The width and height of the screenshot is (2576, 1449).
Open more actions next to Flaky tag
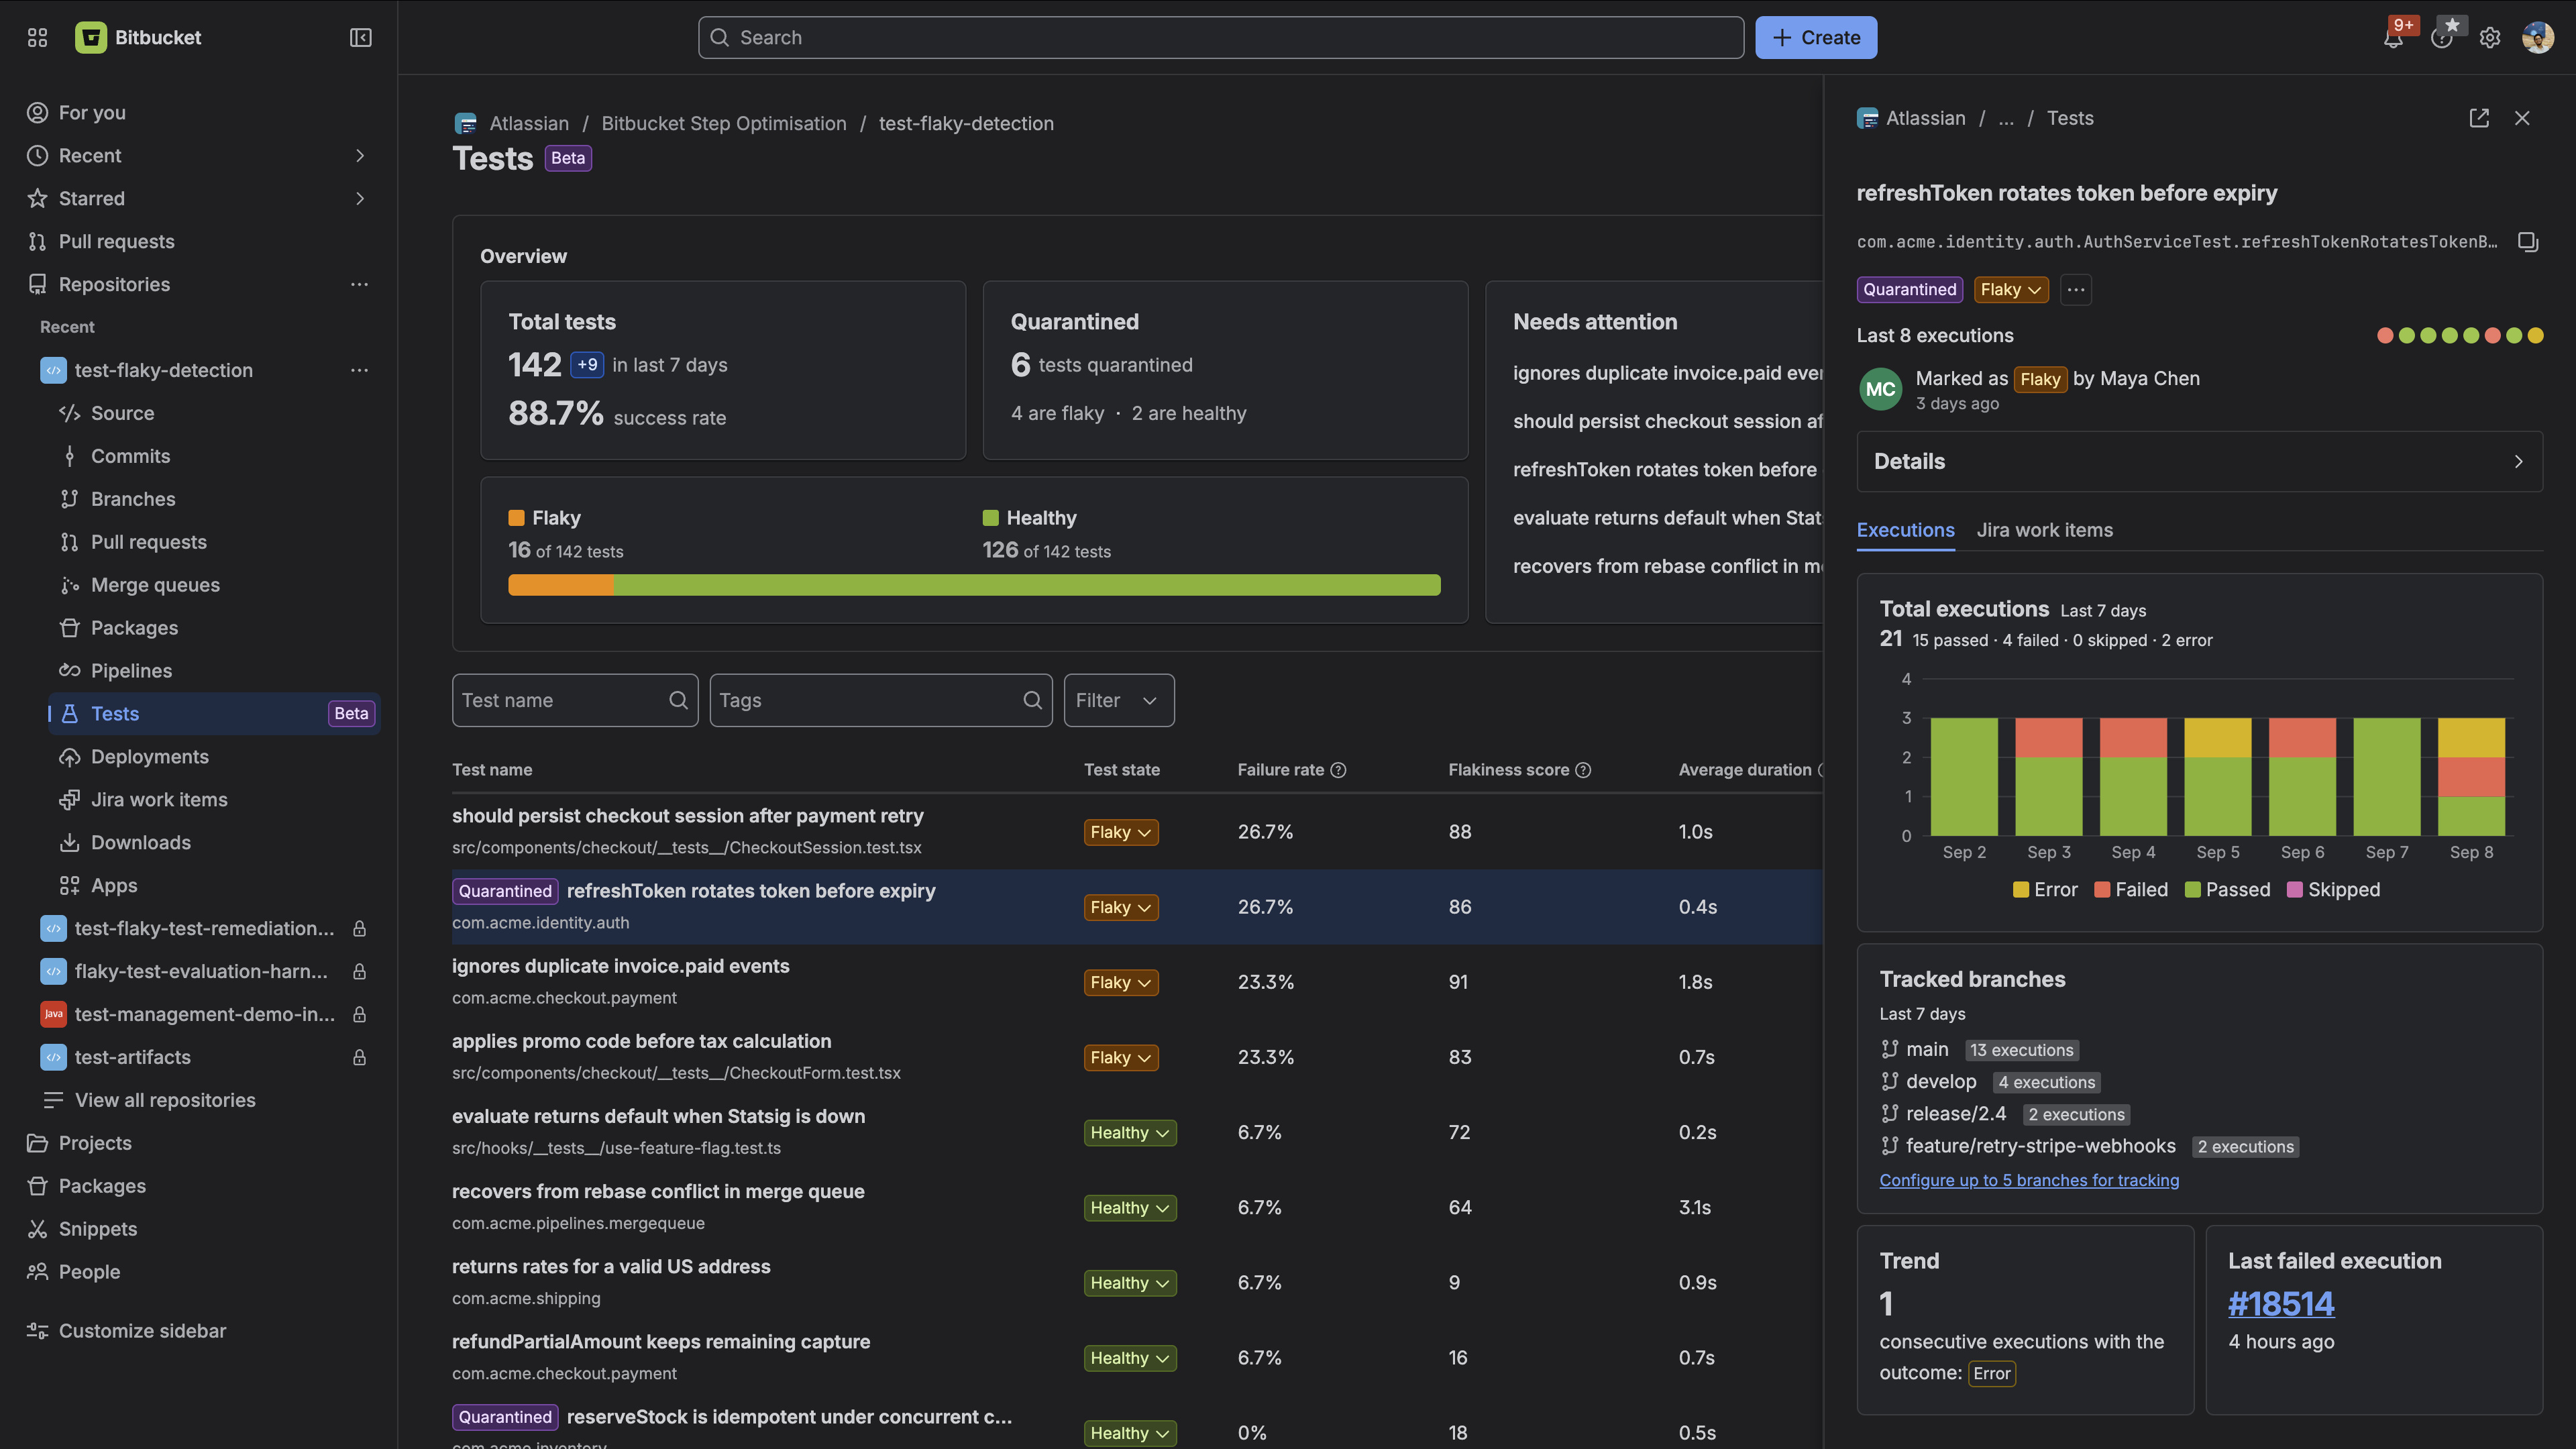(x=2076, y=289)
